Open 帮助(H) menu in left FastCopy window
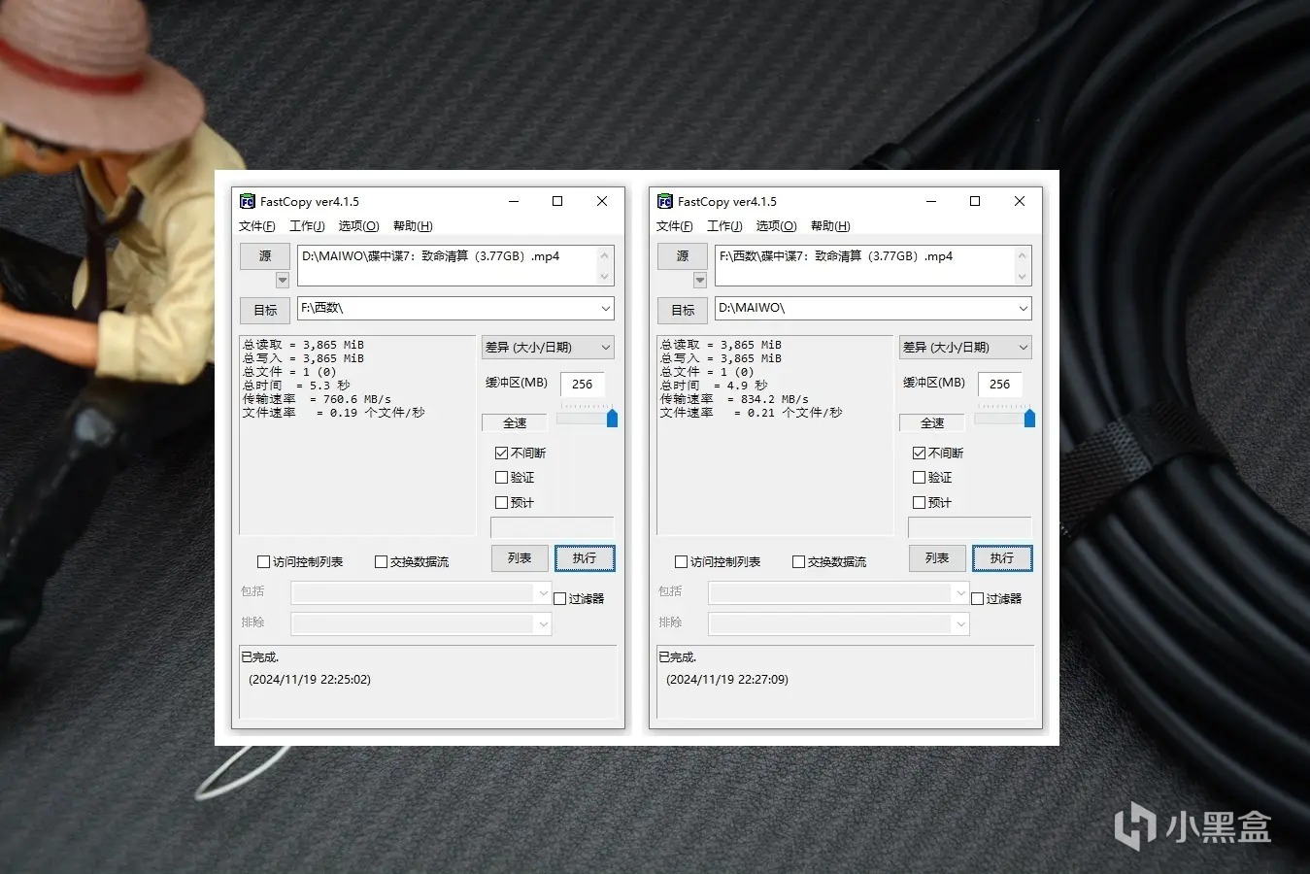 click(413, 226)
